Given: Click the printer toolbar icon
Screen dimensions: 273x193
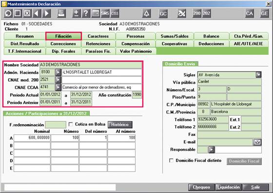Looking at the screenshot, I should tap(61, 13).
